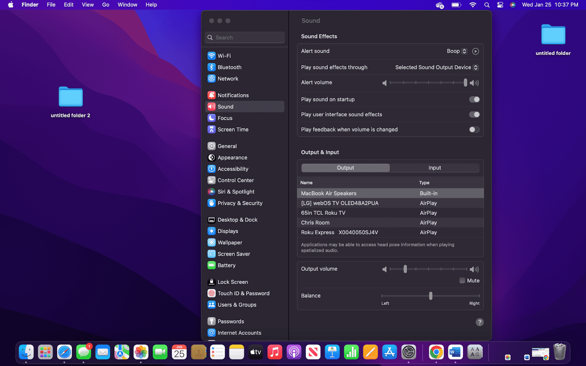Open Battery settings

tap(245, 265)
